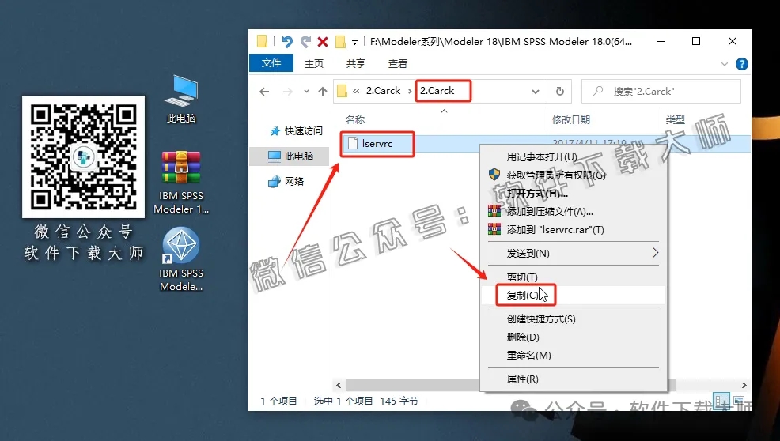The image size is (780, 441).
Task: Click the shield icon beside 获取管理员所有权限
Action: 494,175
